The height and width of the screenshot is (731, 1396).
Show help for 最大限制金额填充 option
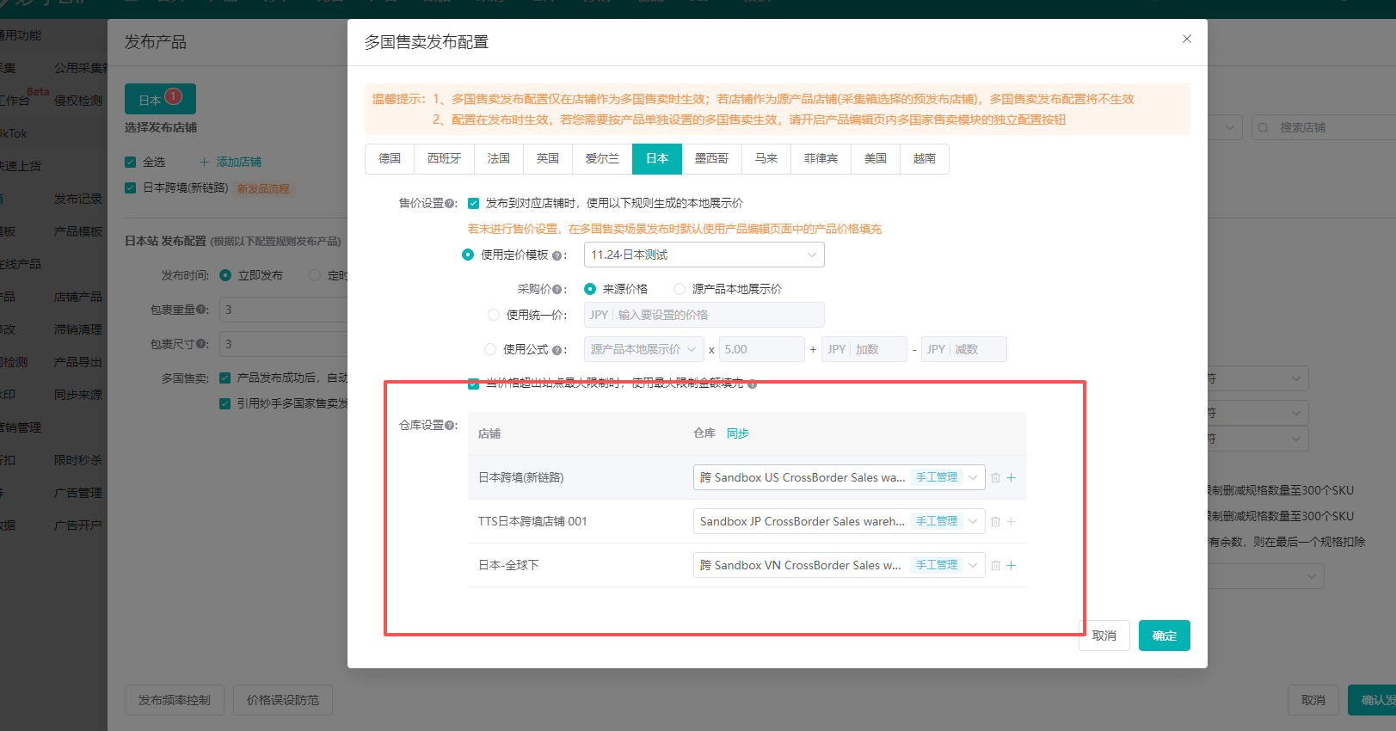click(x=753, y=384)
